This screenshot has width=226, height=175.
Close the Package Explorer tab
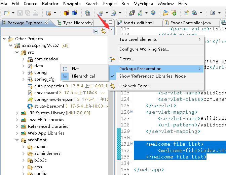pyautogui.click(x=46, y=23)
